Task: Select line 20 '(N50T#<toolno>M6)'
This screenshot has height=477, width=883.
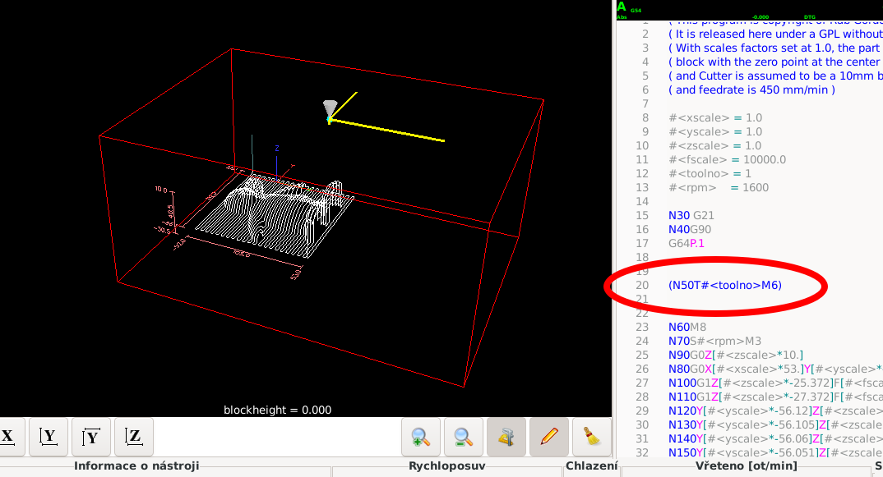Action: point(725,285)
